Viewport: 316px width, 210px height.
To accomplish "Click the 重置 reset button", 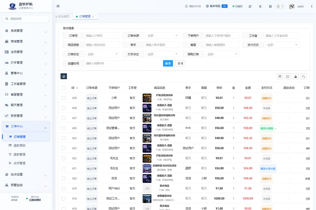I will pyautogui.click(x=181, y=63).
